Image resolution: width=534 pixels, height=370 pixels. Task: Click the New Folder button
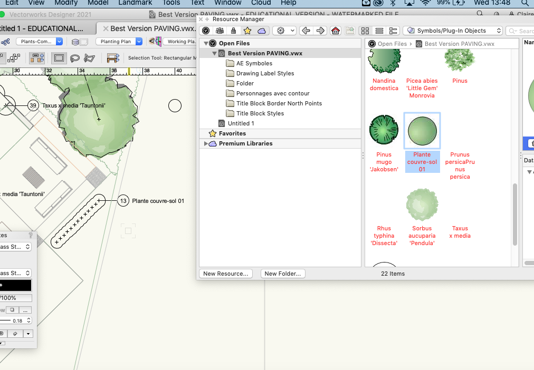(283, 273)
